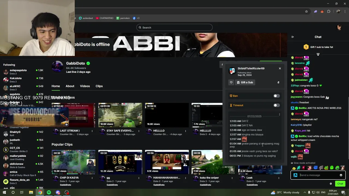Image resolution: width=349 pixels, height=196 pixels.
Task: Open malloryabbie channel in the sidebar
Action: tap(23, 157)
